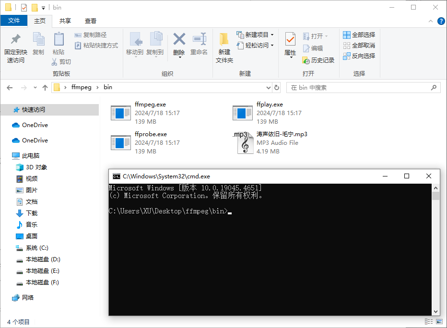Screen dimensions: 447x328
Task: Expand the address bar history dropdown
Action: point(269,88)
